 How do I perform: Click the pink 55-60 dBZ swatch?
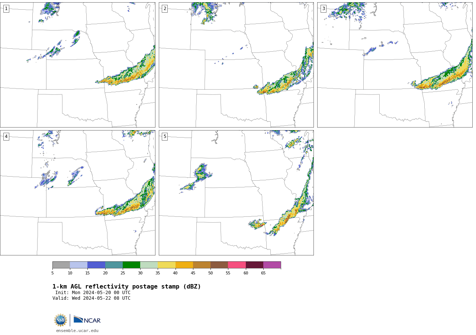[x=237, y=265]
